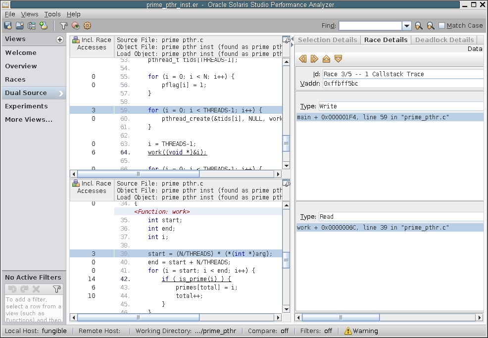
Task: Click the find previous magnifier icon
Action: tap(419, 26)
